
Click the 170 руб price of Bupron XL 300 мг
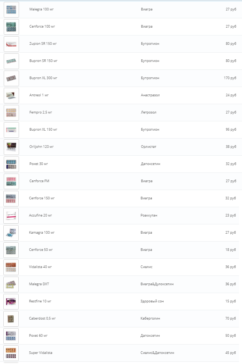(x=230, y=78)
